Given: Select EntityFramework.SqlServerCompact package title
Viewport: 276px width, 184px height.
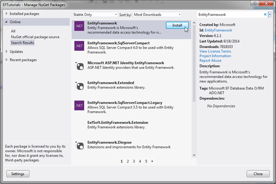Looking at the screenshot, I should coord(118,43).
